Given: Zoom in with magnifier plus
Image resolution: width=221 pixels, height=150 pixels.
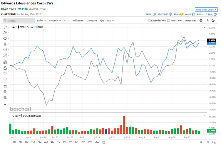Looking at the screenshot, I should [5, 92].
